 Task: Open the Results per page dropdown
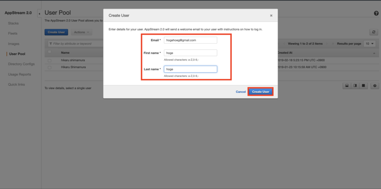pos(370,44)
